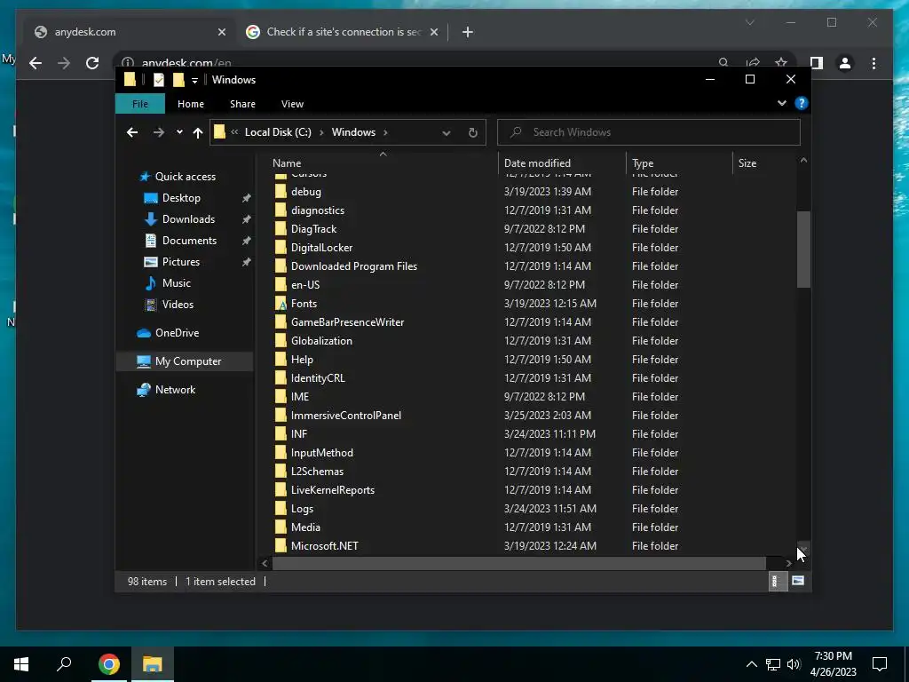Select the Microsoft.NET folder
Screen dimensions: 909x682
point(325,546)
